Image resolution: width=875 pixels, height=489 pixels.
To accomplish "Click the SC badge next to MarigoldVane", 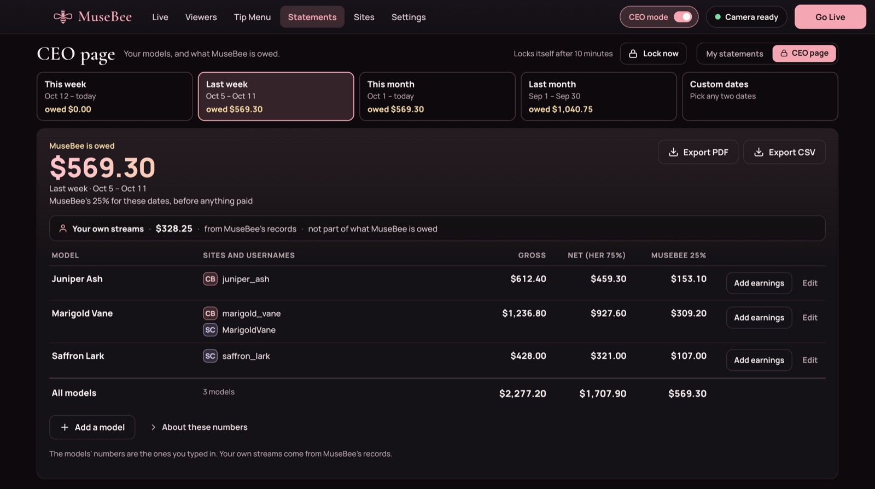I will point(210,330).
